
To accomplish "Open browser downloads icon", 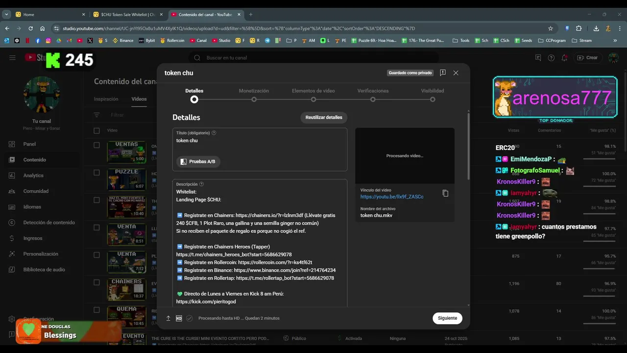I will (596, 28).
